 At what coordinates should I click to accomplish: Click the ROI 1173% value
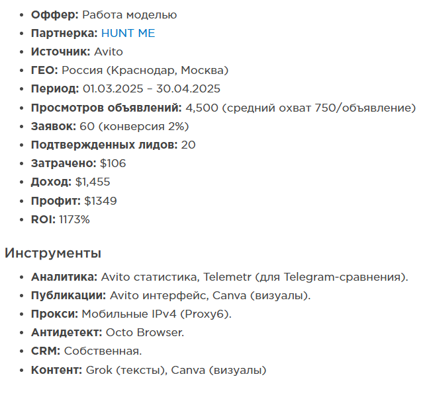pyautogui.click(x=74, y=219)
